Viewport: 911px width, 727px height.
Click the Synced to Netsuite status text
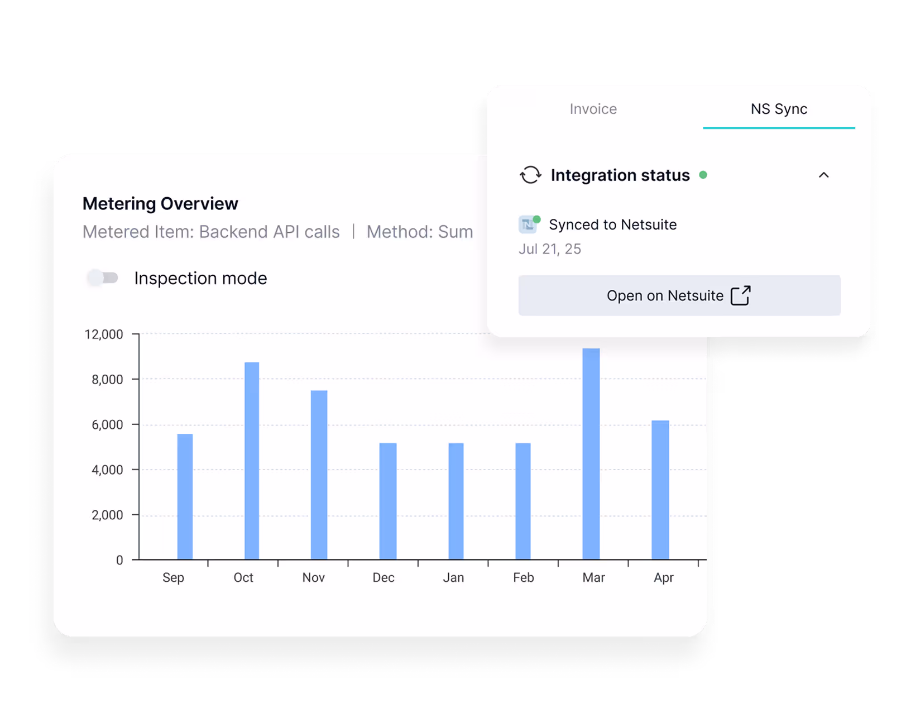(613, 224)
